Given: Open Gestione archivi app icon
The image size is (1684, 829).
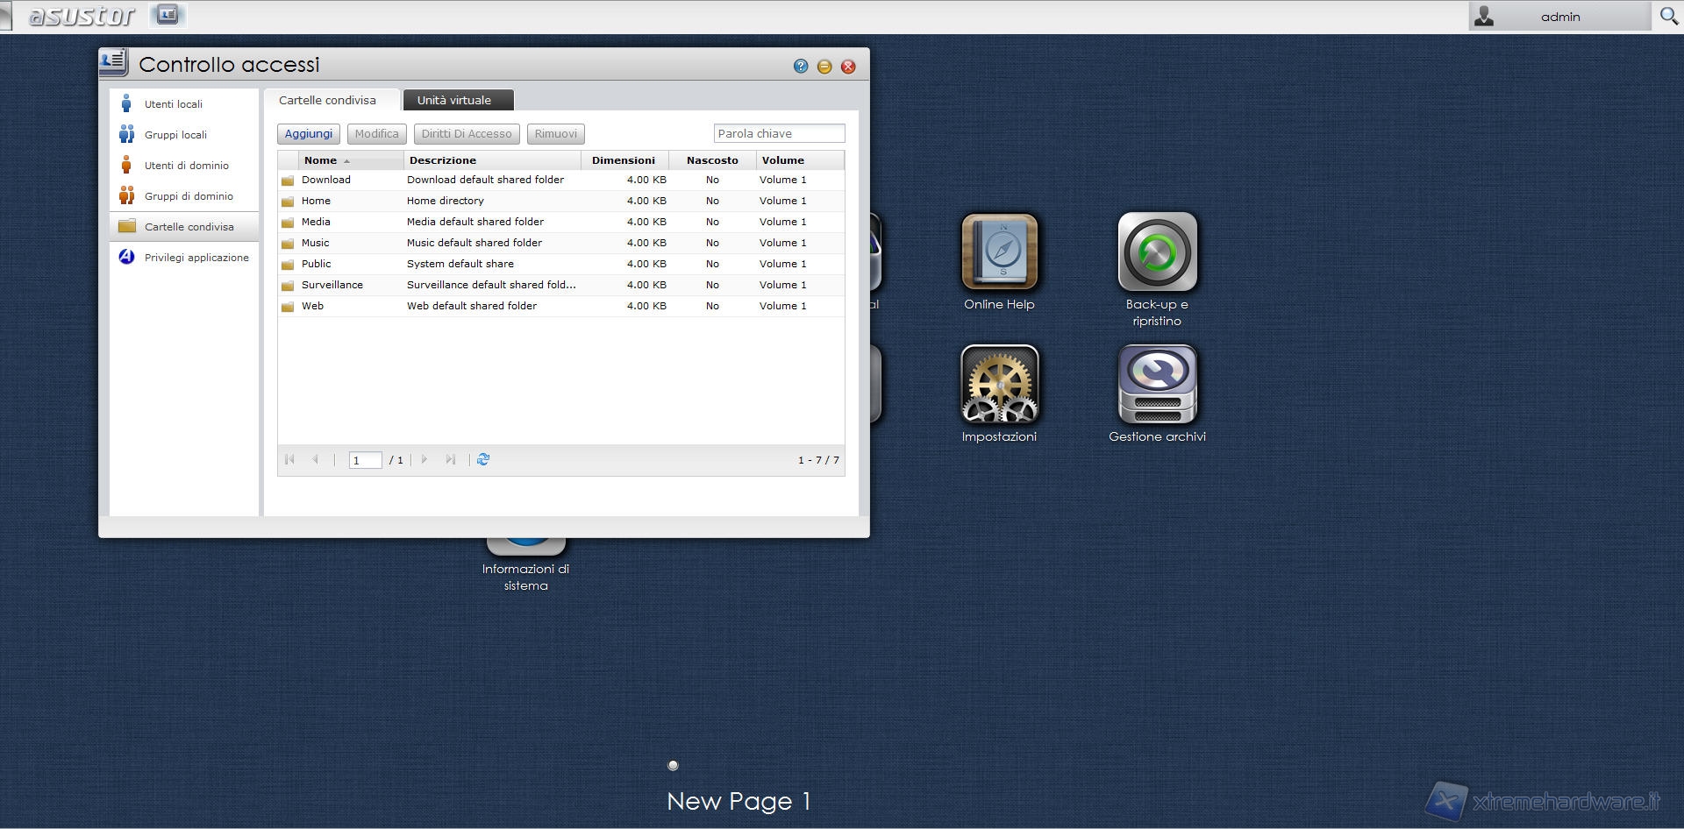Looking at the screenshot, I should tap(1157, 384).
